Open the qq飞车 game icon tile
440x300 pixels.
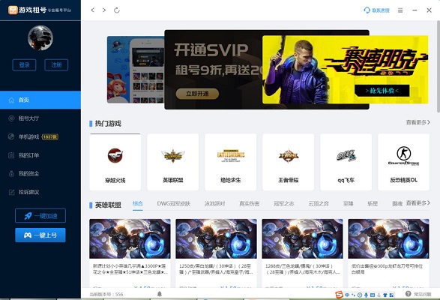tap(346, 162)
